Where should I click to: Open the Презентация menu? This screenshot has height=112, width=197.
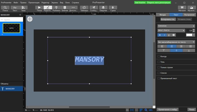tap(34, 2)
